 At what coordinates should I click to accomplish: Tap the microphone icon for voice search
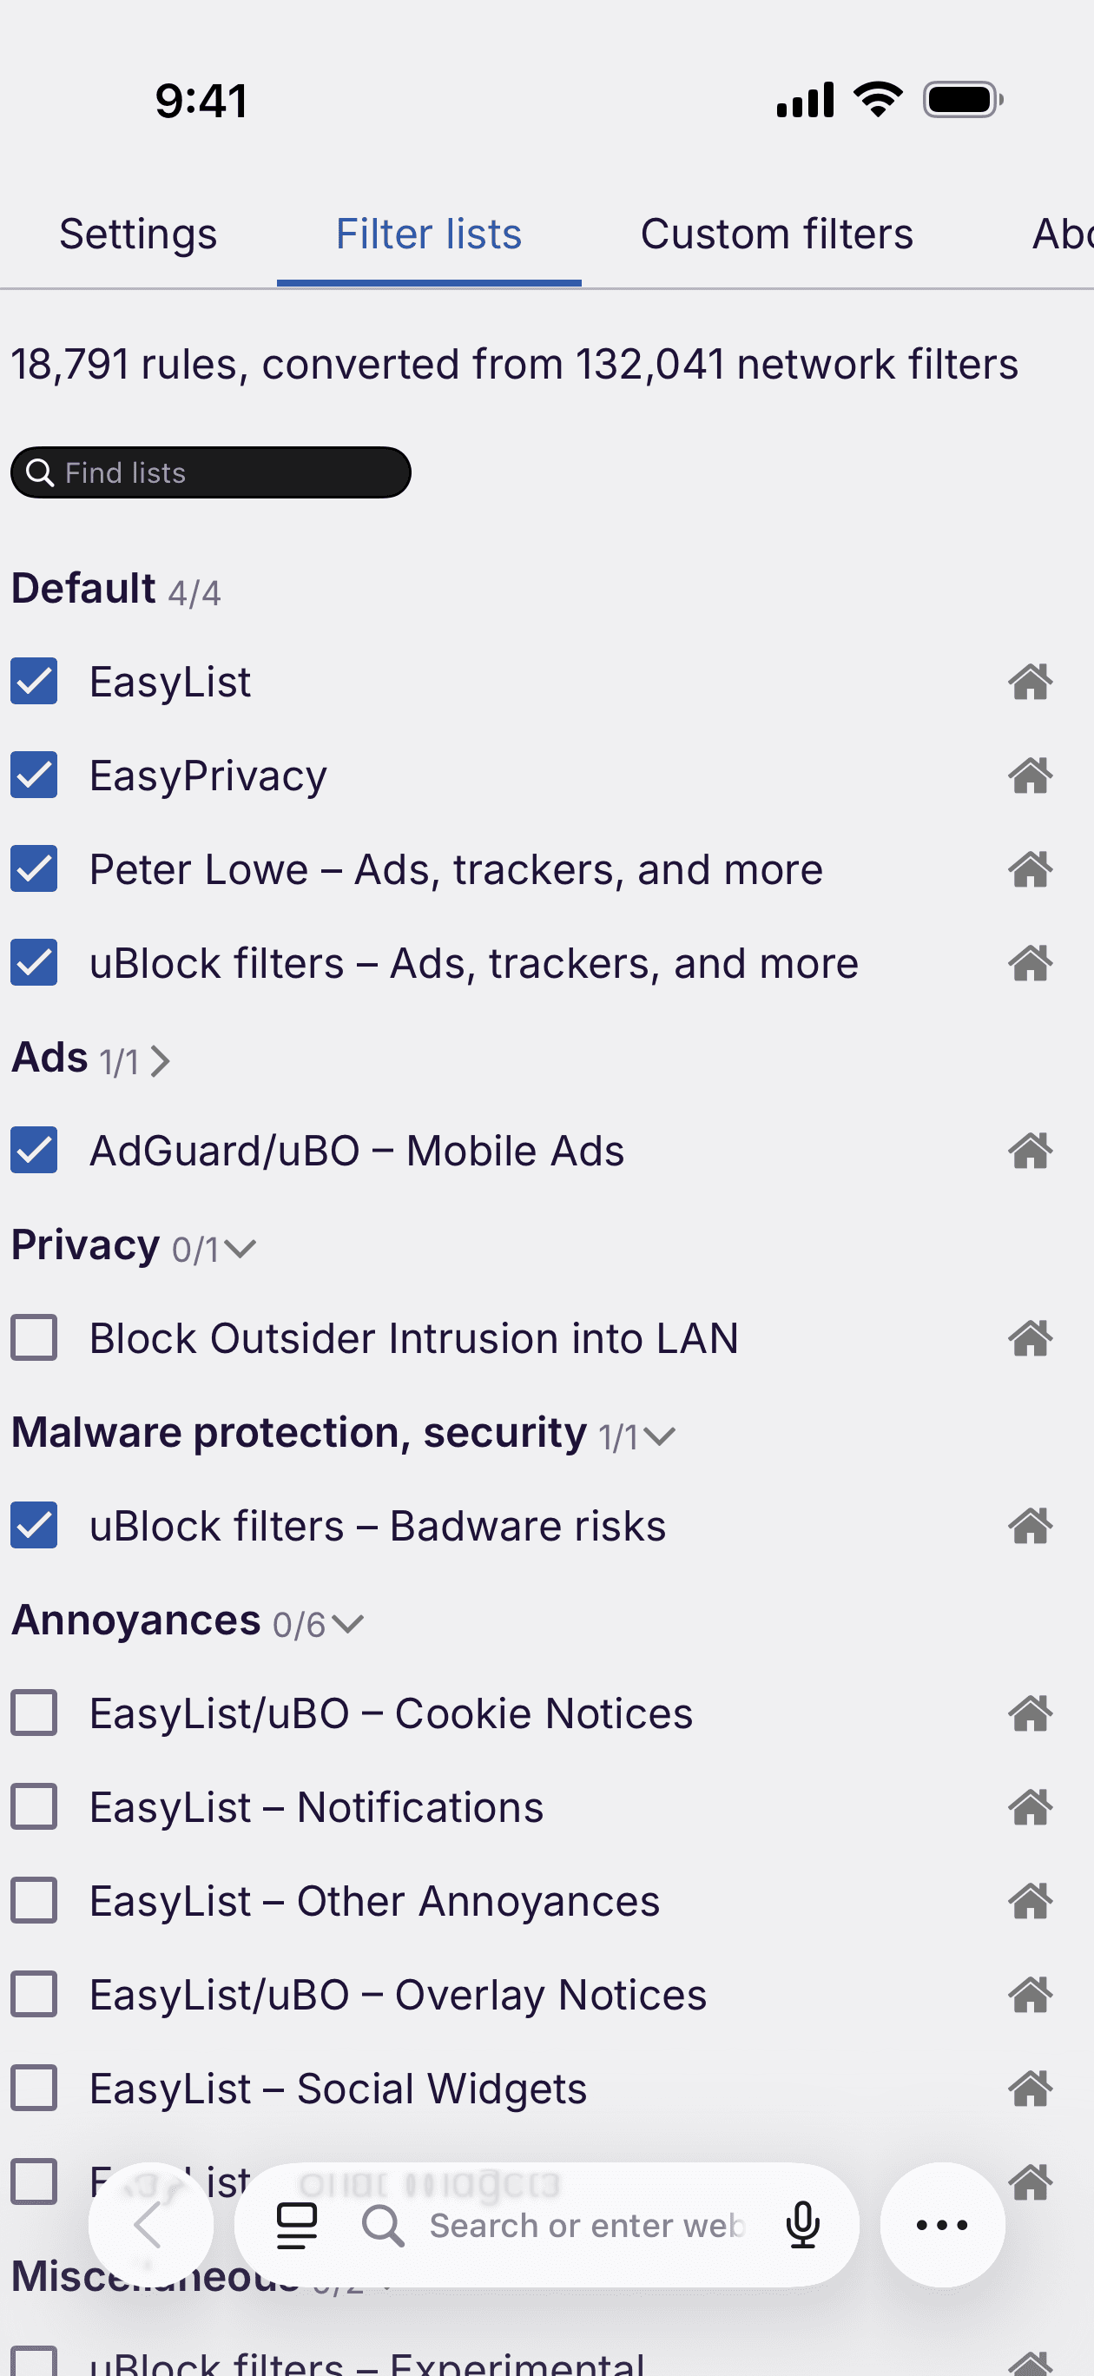(x=803, y=2225)
